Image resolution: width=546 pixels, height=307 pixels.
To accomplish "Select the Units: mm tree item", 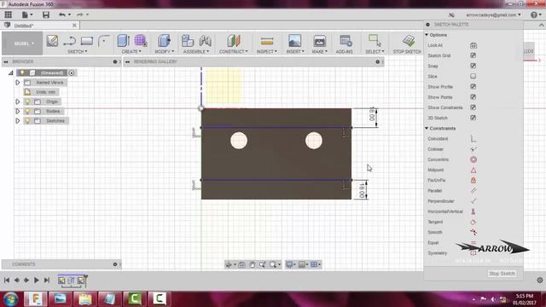I will point(41,92).
